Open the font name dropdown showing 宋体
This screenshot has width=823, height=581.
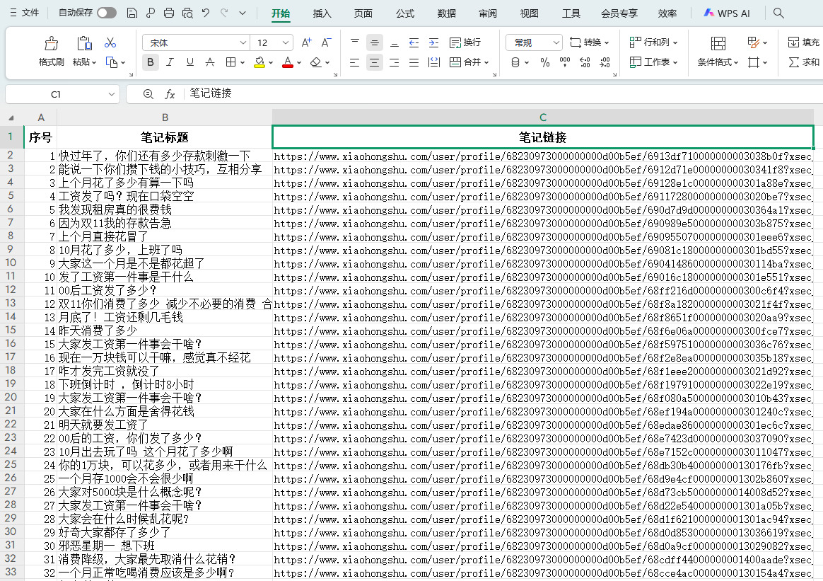[x=196, y=42]
